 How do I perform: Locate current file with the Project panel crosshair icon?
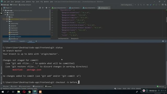click(40, 8)
